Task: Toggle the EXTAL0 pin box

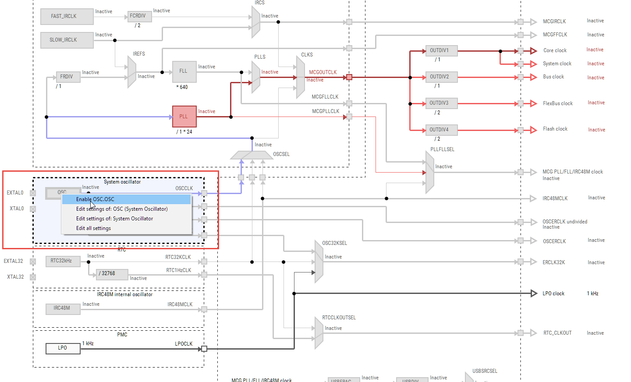Action: coord(33,193)
